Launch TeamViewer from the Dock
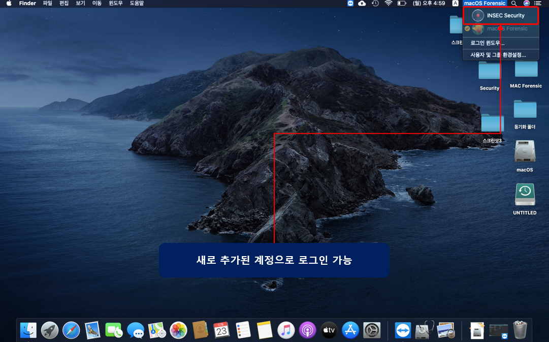The height and width of the screenshot is (342, 549). (x=403, y=330)
